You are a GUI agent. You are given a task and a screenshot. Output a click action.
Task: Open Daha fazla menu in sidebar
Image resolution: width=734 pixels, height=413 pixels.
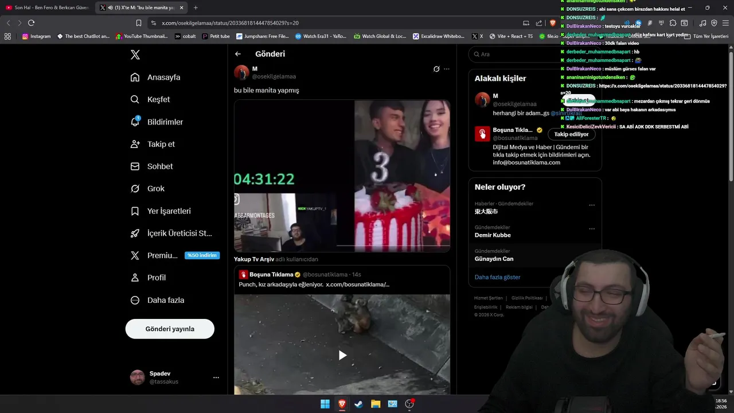pyautogui.click(x=157, y=300)
